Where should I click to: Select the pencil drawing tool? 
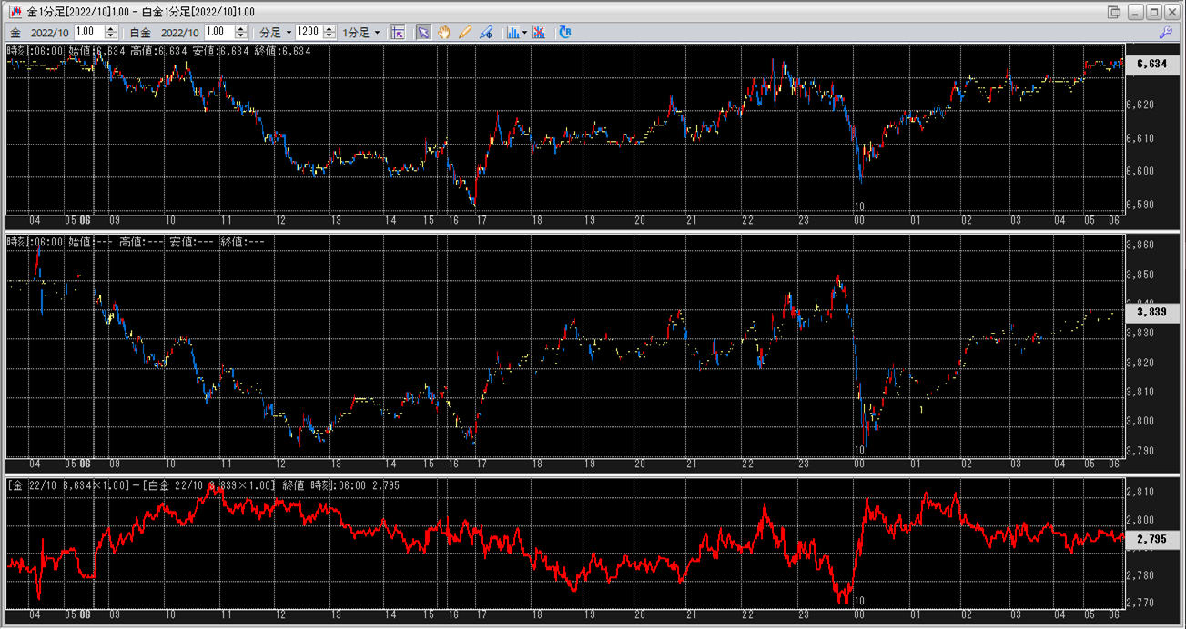(465, 32)
